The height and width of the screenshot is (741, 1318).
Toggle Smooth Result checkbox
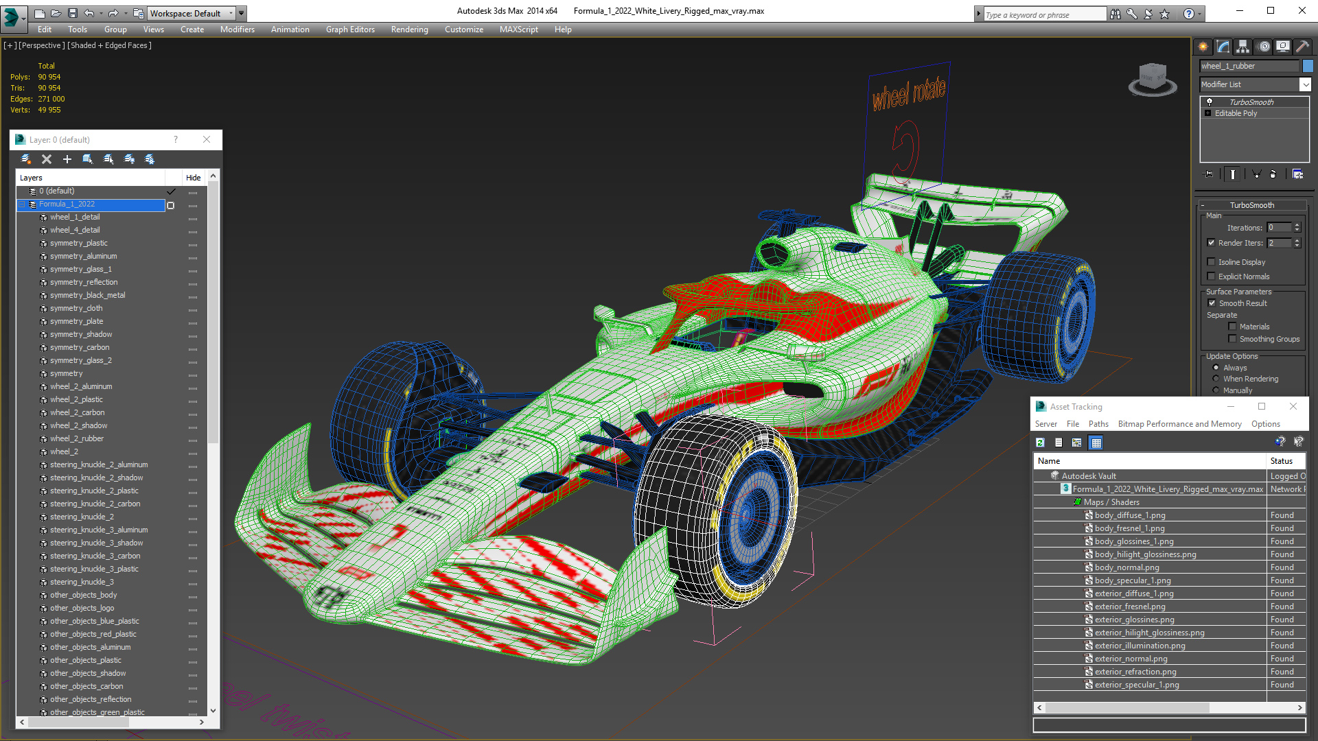[x=1212, y=303]
